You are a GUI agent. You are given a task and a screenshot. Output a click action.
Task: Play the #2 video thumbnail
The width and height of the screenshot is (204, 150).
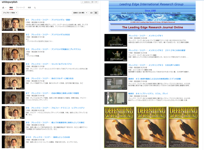(13, 39)
